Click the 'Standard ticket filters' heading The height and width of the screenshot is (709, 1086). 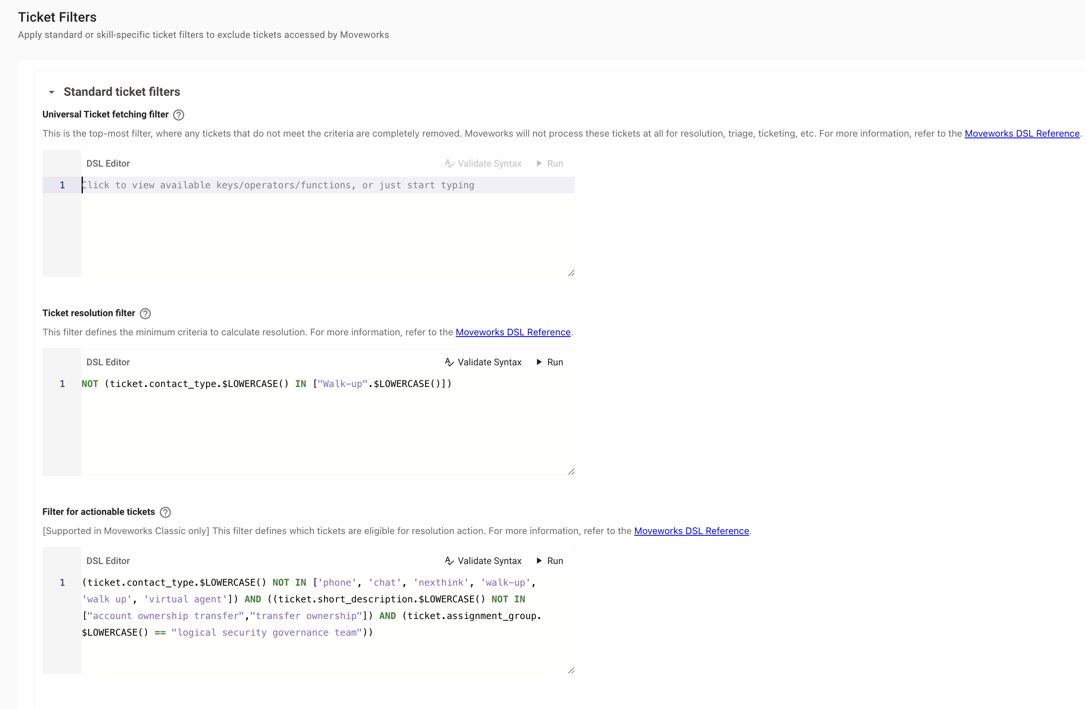pos(122,92)
